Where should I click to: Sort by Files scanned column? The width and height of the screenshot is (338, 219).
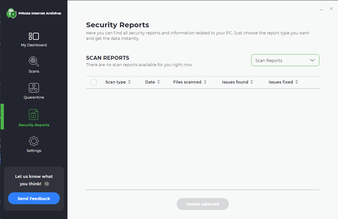pos(190,82)
